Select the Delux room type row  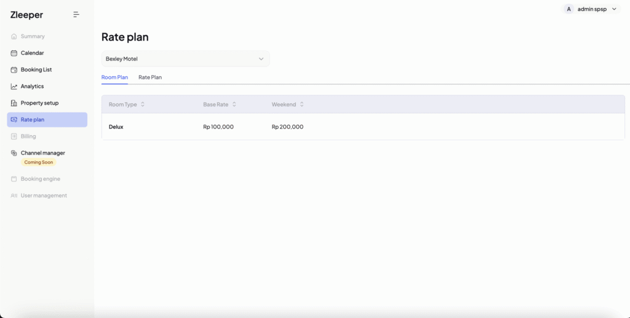coord(116,127)
